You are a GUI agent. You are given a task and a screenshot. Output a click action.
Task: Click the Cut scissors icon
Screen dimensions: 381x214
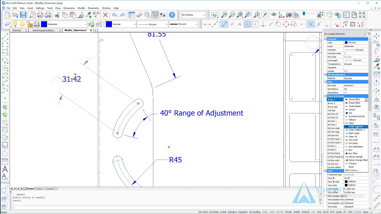(x=57, y=15)
